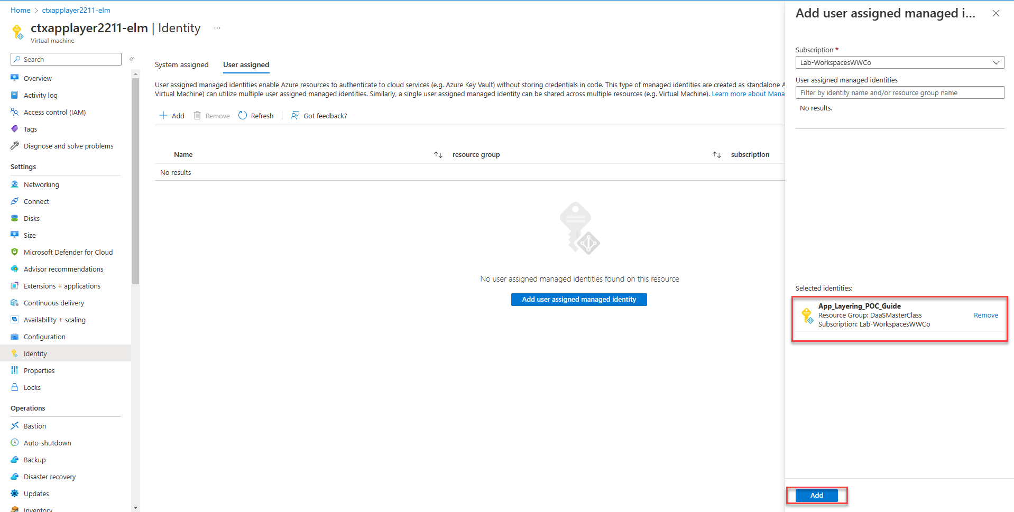
Task: Open the Subscription dropdown Lab-WorkspacesWWCo
Action: coord(900,62)
